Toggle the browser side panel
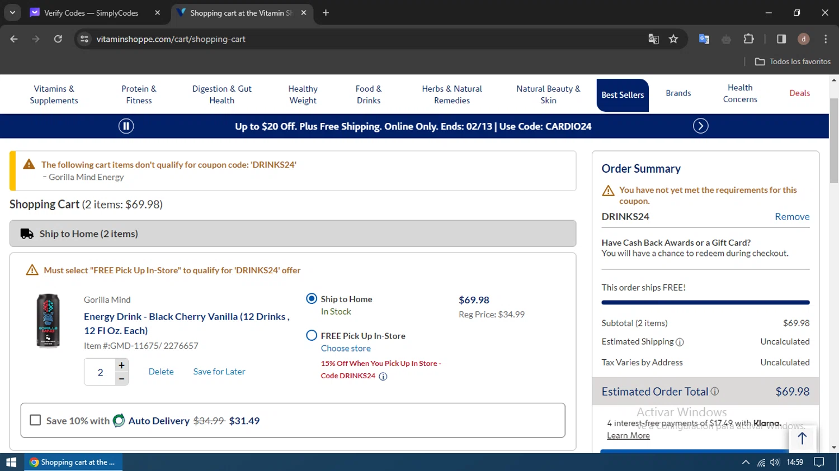 tap(781, 39)
